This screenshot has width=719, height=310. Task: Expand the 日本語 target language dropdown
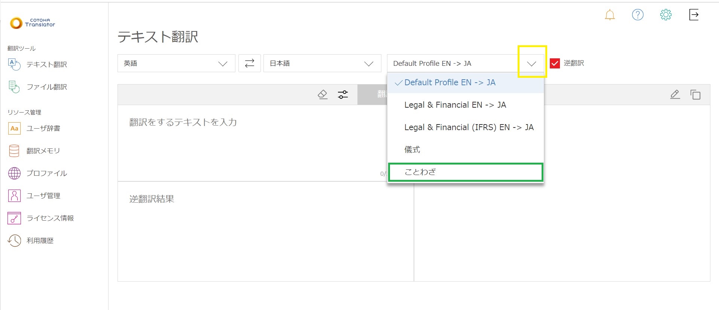coord(322,64)
